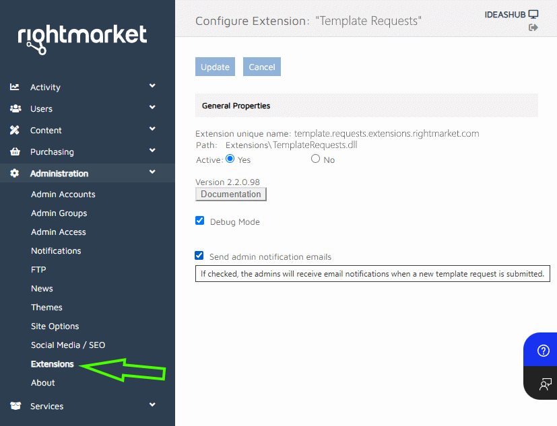Open the About page

click(43, 383)
